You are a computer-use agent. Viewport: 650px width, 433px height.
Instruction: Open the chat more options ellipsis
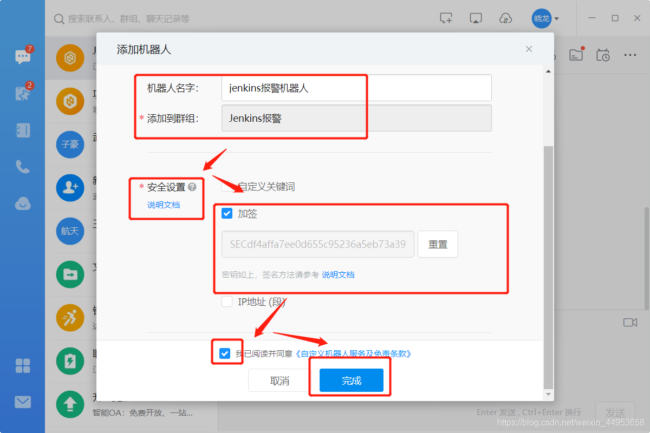630,55
